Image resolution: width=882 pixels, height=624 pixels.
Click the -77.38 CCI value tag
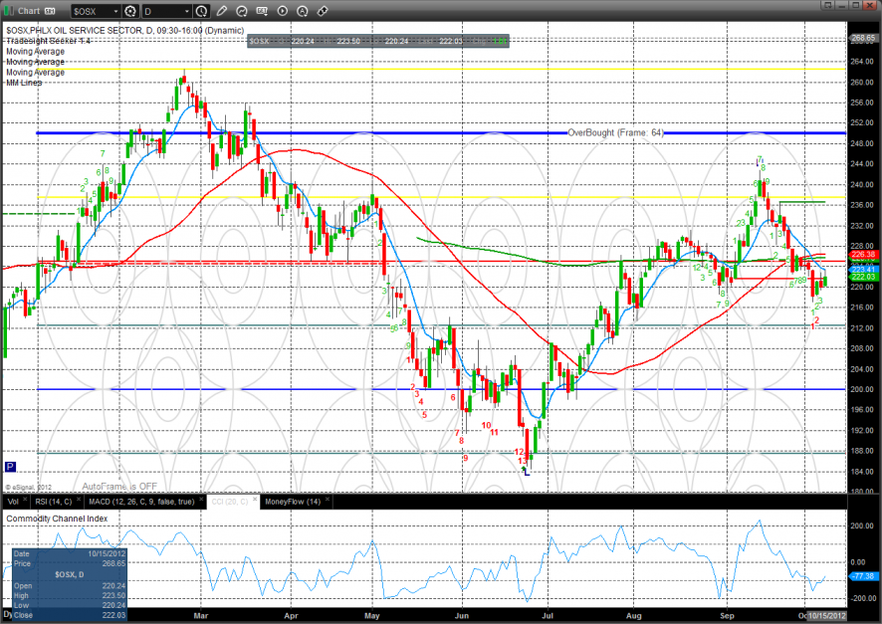[863, 576]
